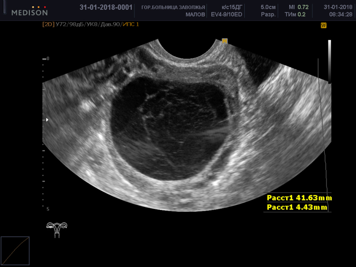
Task: Click the Разр. label
Action: 268,15
